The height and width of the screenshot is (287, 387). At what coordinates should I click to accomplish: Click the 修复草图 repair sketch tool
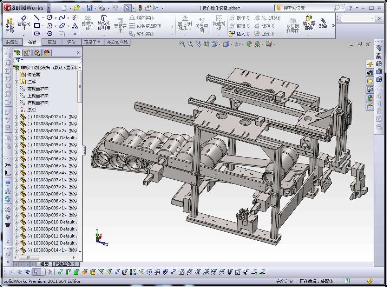pos(202,25)
